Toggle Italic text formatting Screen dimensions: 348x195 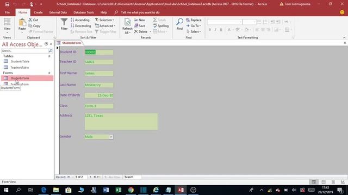click(215, 30)
